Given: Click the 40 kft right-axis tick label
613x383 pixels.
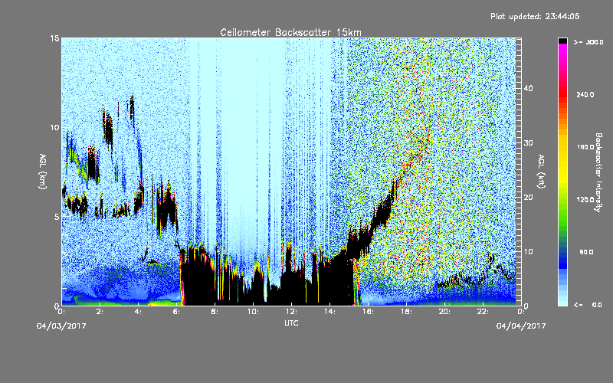Looking at the screenshot, I should pyautogui.click(x=528, y=88).
